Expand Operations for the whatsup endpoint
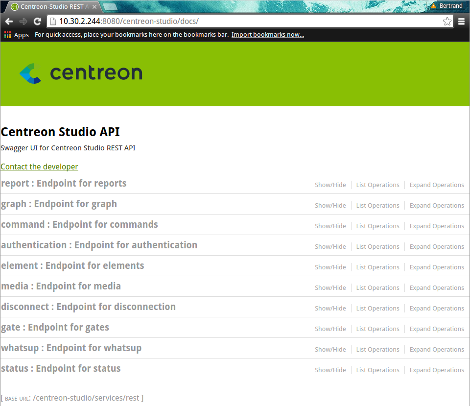Viewport: 470px width, 406px height. (436, 349)
